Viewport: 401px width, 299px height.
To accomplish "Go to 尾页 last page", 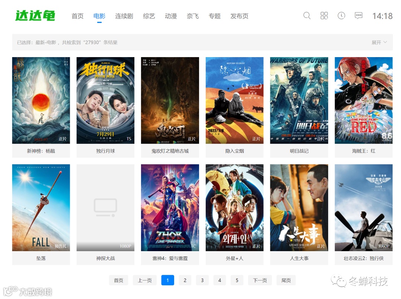I will coord(286,280).
